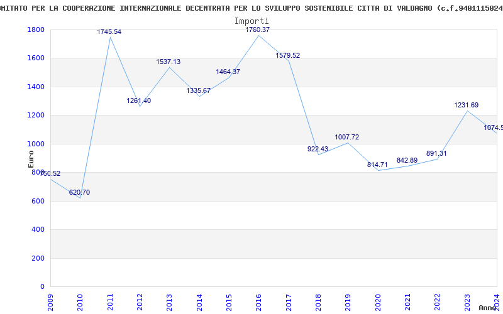Select the 1261.40 value label
The height and width of the screenshot is (314, 503).
(x=139, y=100)
